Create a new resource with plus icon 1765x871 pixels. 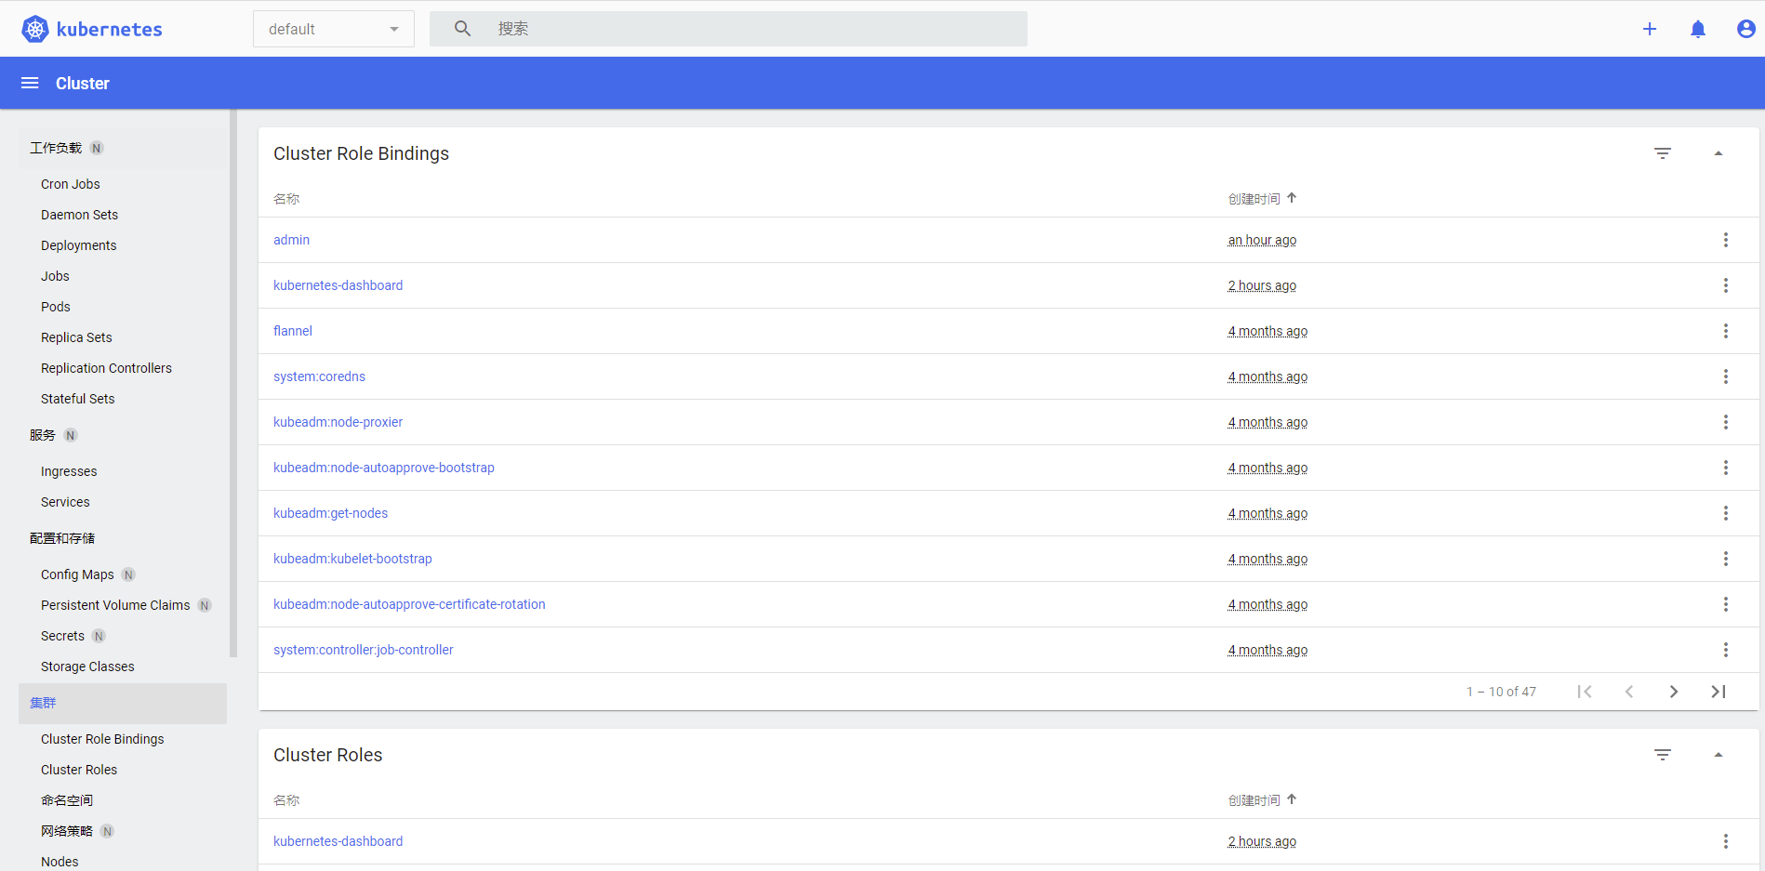1650,29
